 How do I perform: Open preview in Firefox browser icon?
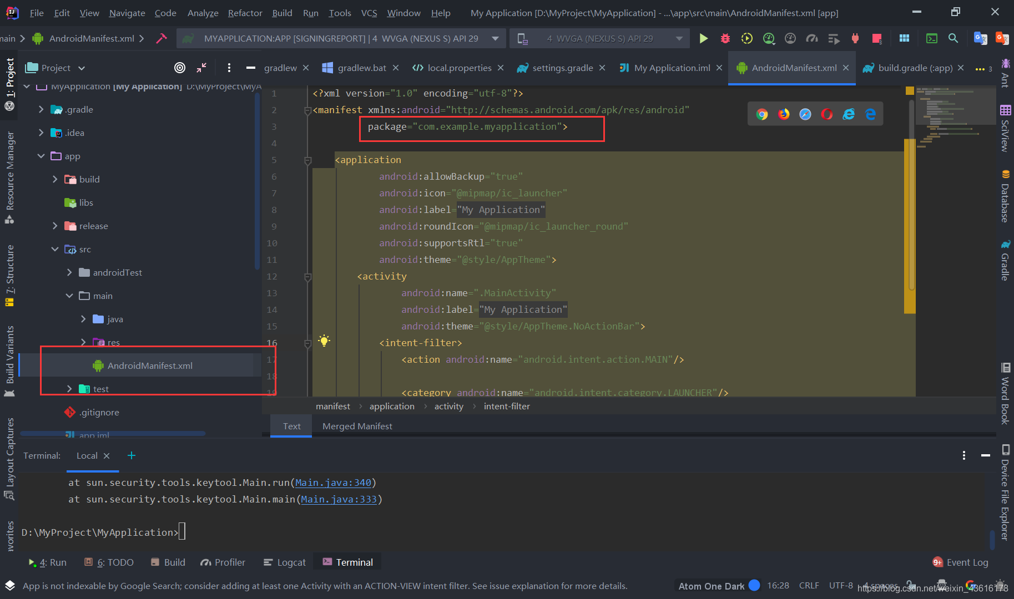(x=784, y=114)
